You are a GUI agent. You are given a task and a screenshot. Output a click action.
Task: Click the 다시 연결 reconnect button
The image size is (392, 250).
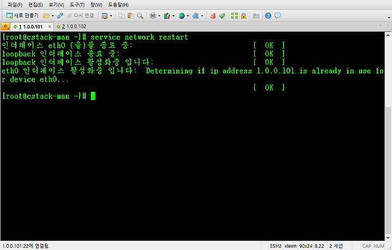click(81, 16)
